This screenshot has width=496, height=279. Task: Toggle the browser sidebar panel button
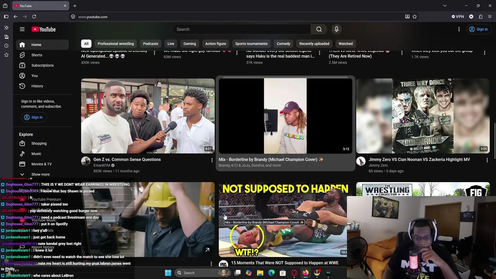(x=6, y=17)
